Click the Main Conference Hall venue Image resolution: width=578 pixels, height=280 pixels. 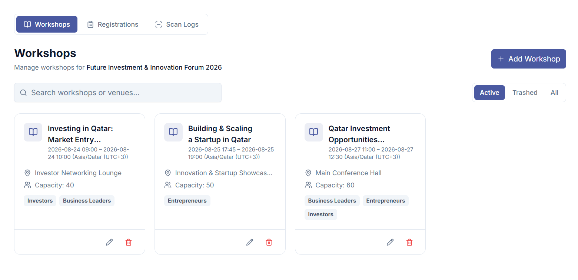pos(348,173)
